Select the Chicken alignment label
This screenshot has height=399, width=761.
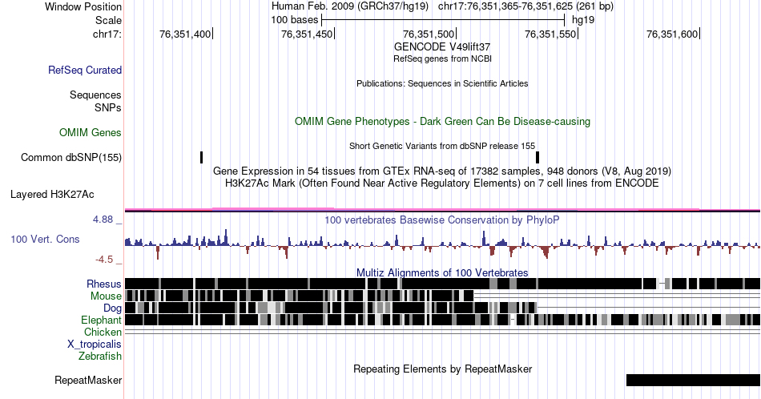(x=103, y=332)
